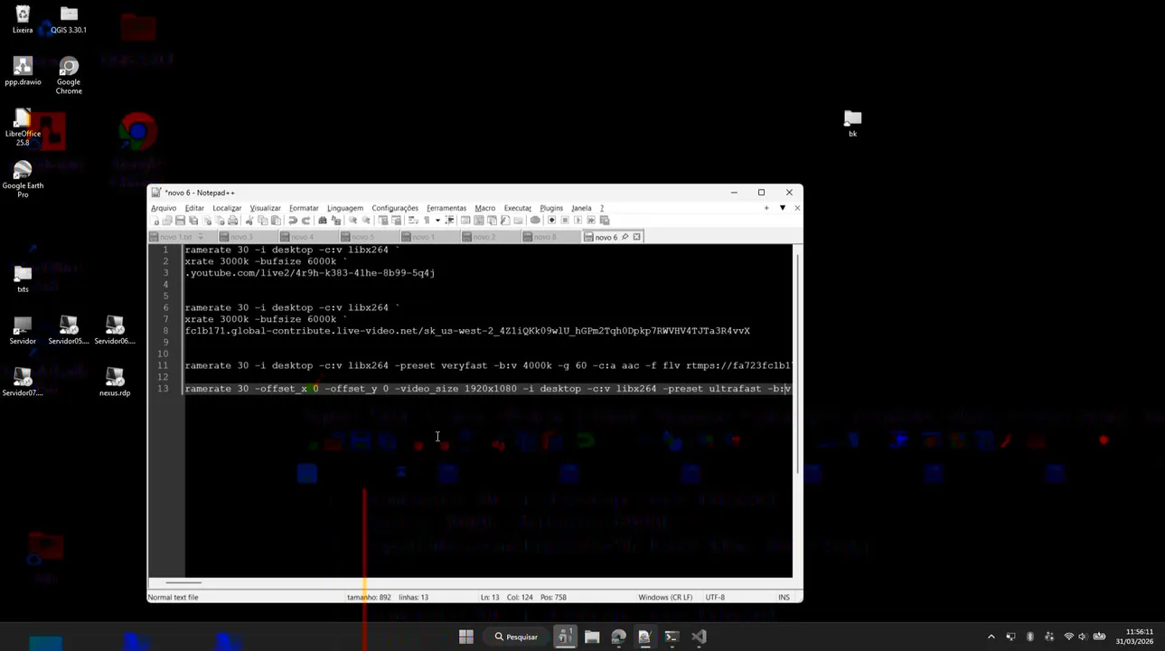Open the black triangle document list dropdown
1165x651 pixels.
pyautogui.click(x=783, y=208)
